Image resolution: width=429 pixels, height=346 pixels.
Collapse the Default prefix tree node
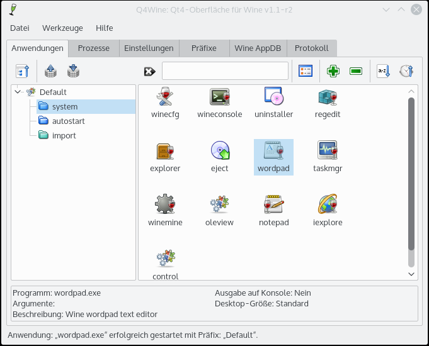17,92
